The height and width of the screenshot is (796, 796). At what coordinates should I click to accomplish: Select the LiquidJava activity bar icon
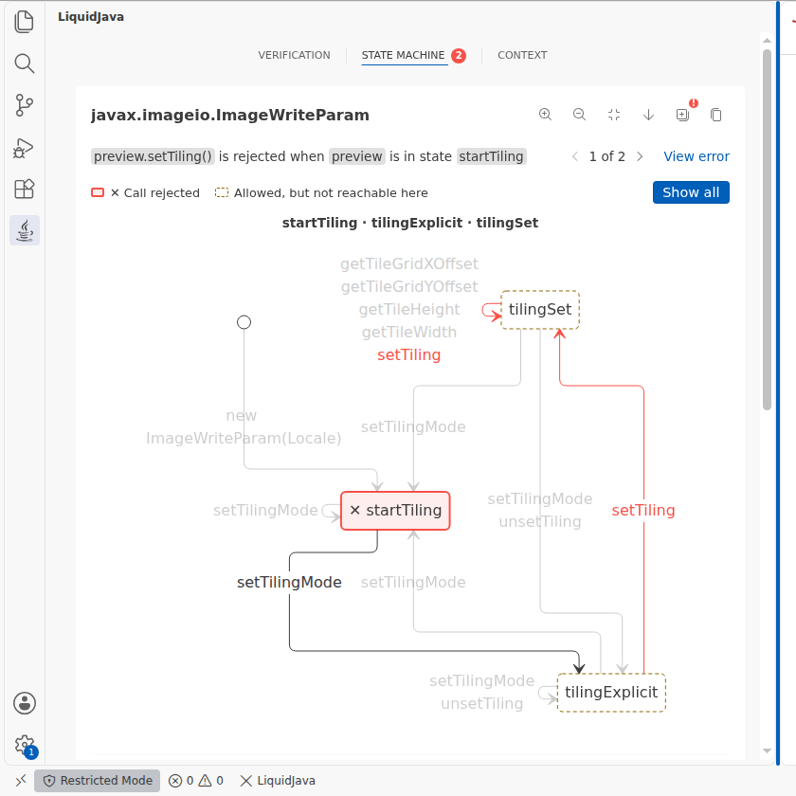(25, 231)
